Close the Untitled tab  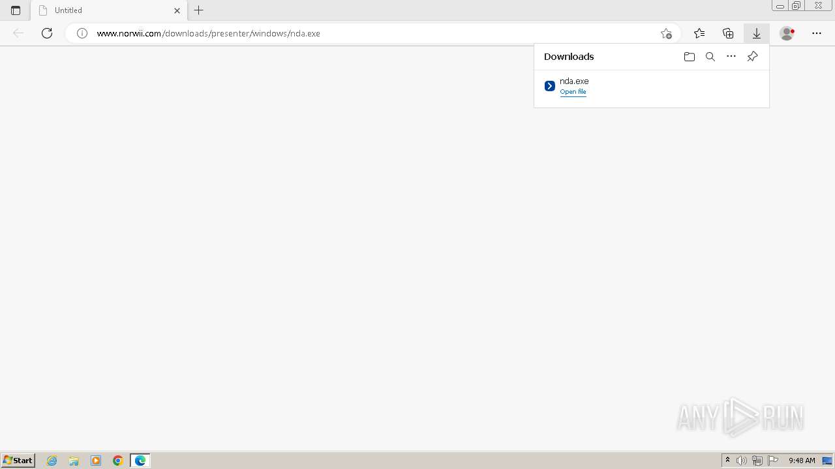pyautogui.click(x=177, y=10)
